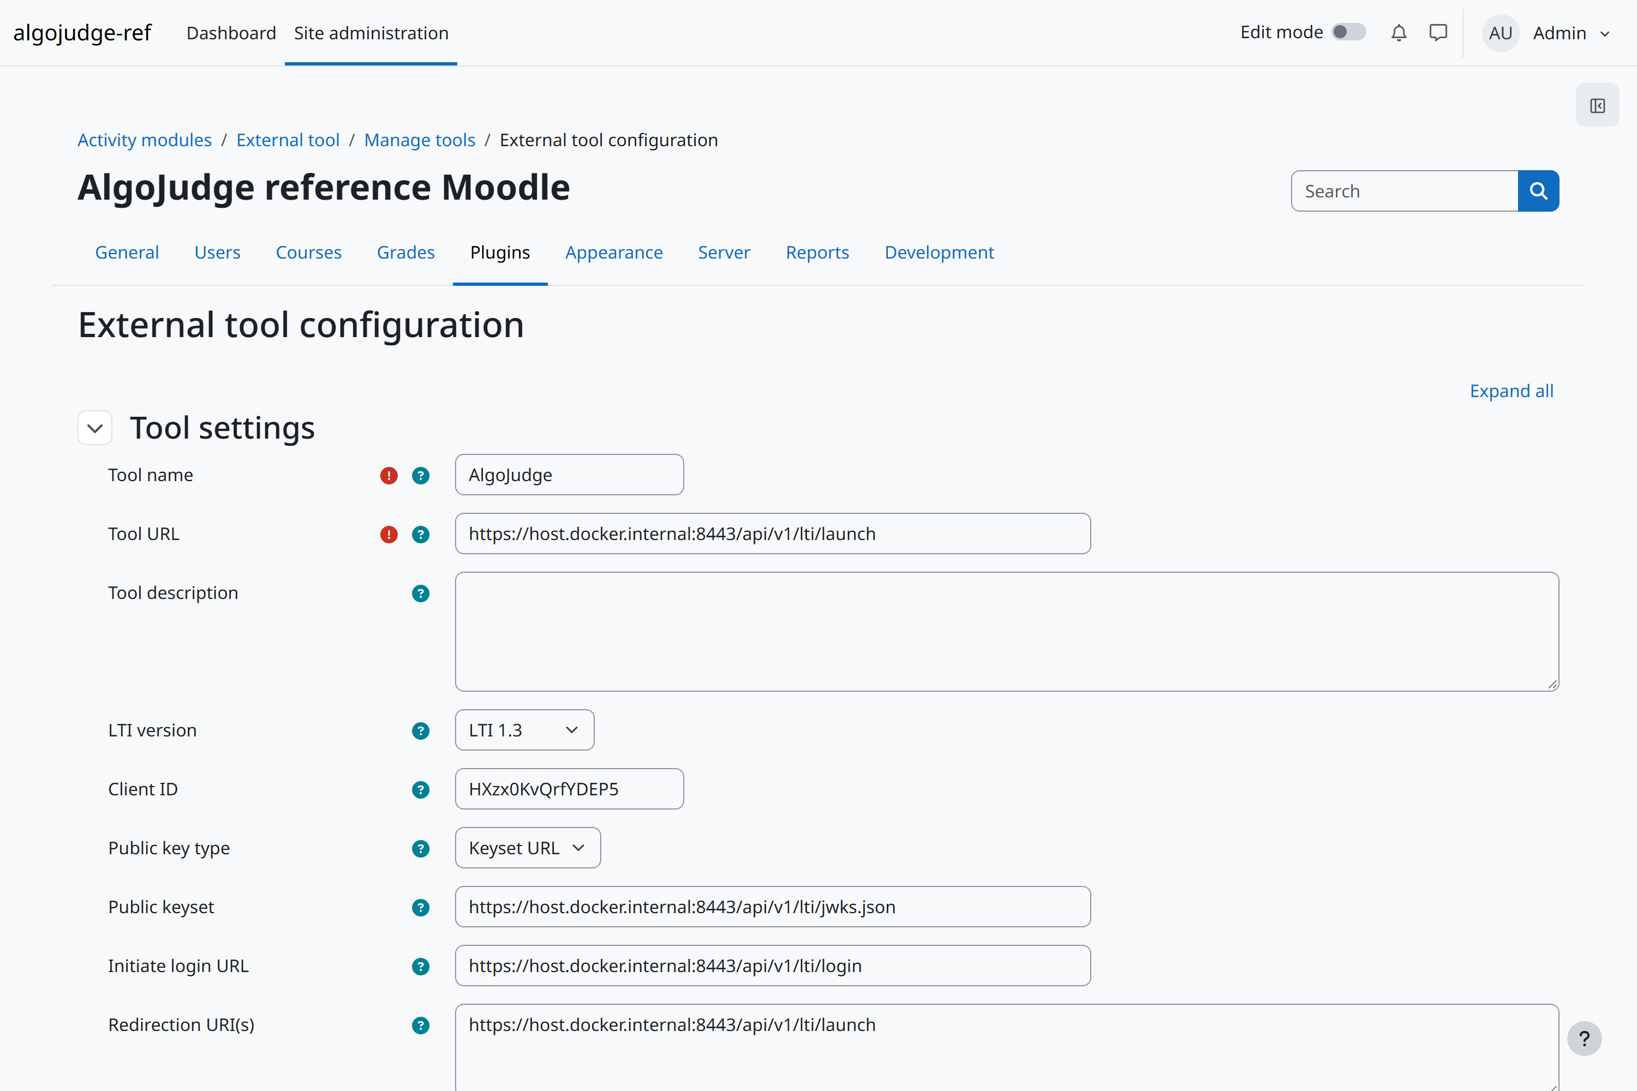Switch to the Appearance tab

click(614, 252)
